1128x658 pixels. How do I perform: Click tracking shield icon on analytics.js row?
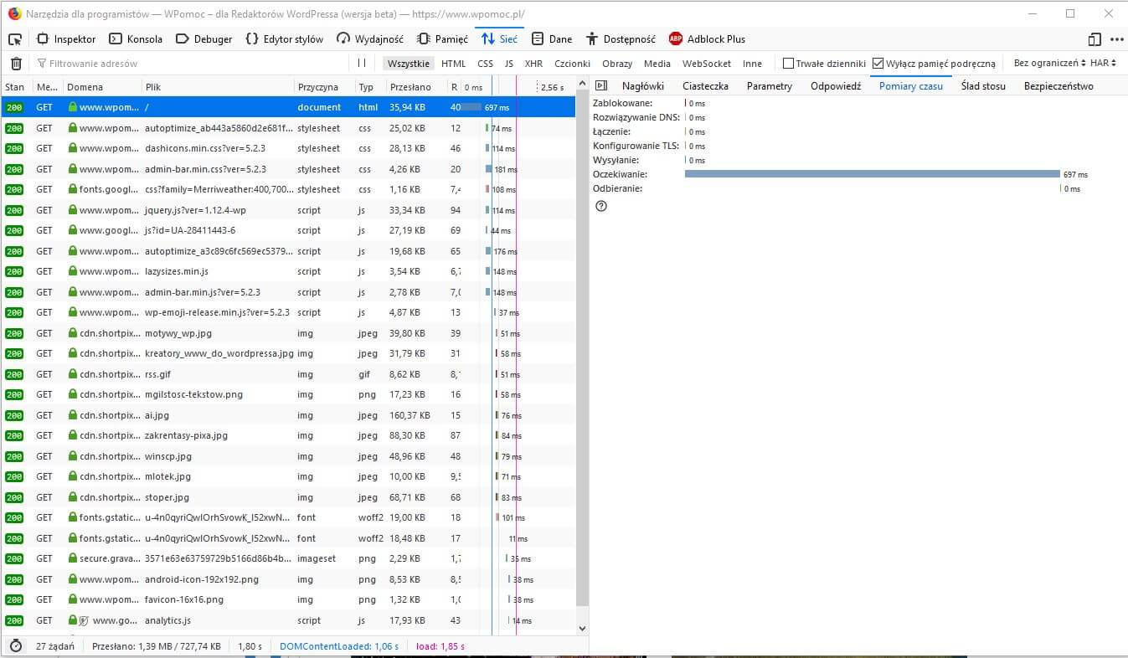point(84,620)
